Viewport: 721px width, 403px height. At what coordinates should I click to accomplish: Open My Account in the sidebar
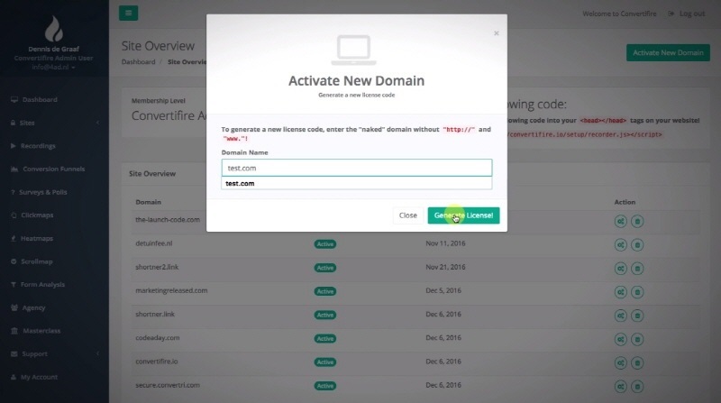(x=39, y=377)
